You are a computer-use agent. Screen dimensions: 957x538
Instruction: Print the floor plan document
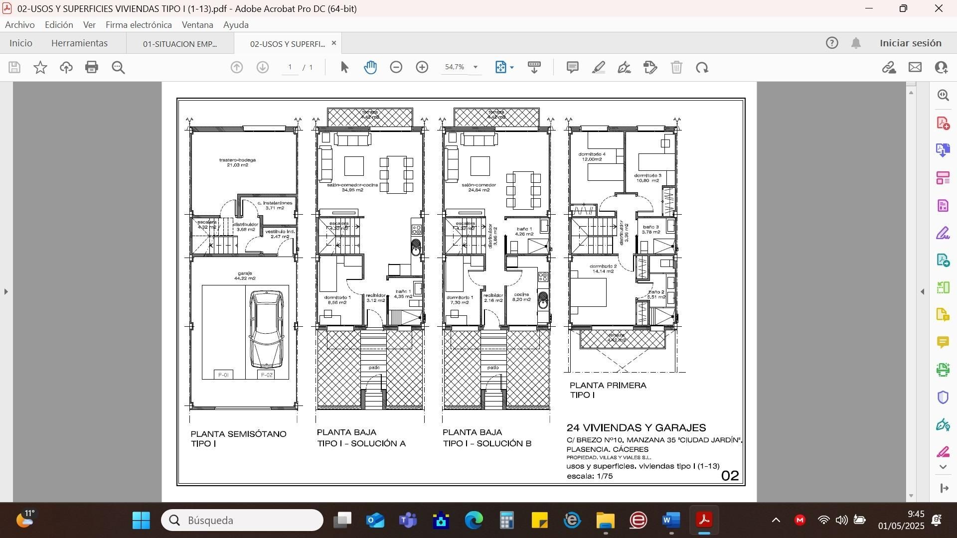[92, 67]
